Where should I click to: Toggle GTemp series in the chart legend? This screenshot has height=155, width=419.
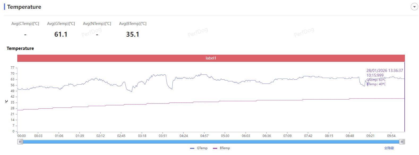click(x=199, y=148)
